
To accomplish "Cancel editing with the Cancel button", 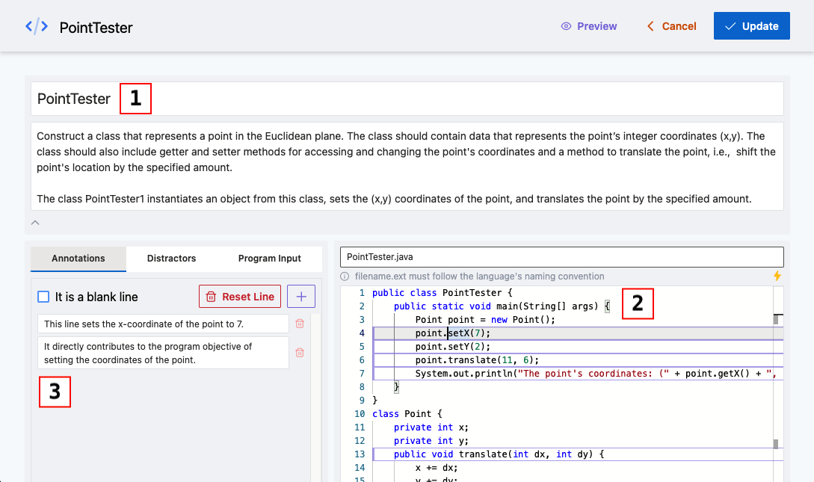I will [671, 26].
